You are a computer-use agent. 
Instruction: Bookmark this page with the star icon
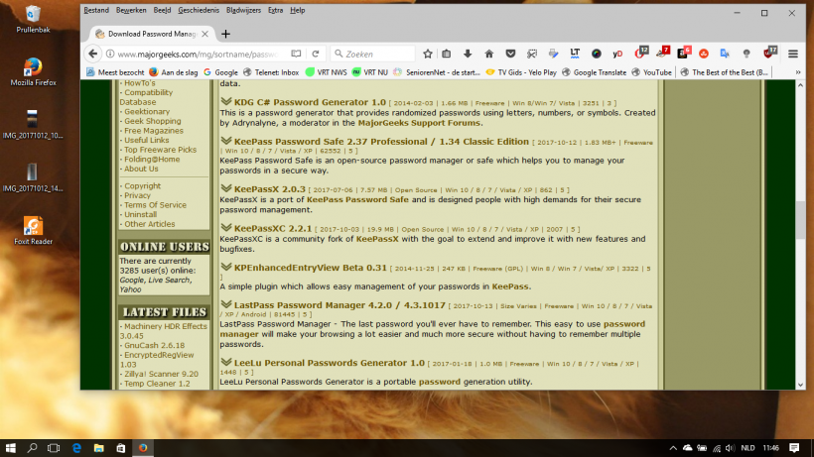[x=427, y=54]
